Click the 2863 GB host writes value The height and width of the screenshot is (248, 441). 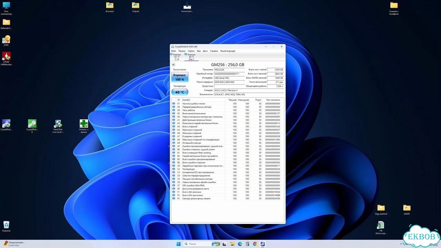coord(275,74)
